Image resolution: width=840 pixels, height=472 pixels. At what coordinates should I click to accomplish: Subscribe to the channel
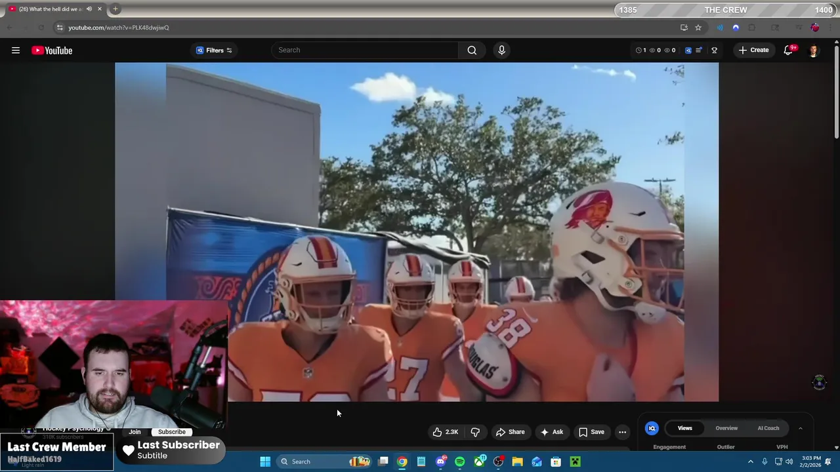[172, 432]
